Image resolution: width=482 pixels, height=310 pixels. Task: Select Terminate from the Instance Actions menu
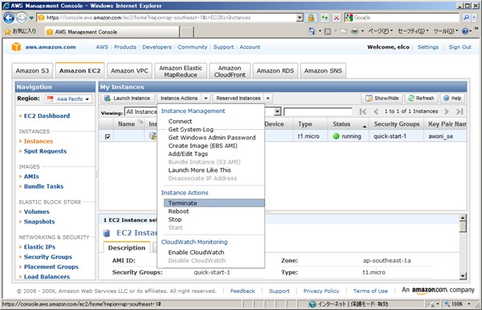click(x=214, y=203)
